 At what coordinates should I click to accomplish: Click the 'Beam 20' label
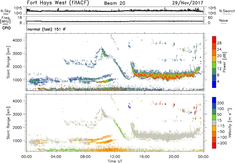(115, 3)
